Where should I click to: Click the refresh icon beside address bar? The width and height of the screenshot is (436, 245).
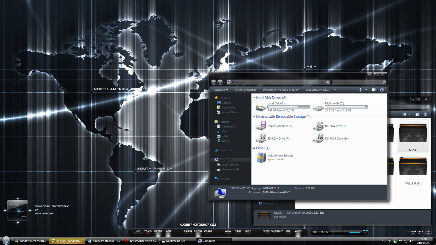(x=328, y=82)
